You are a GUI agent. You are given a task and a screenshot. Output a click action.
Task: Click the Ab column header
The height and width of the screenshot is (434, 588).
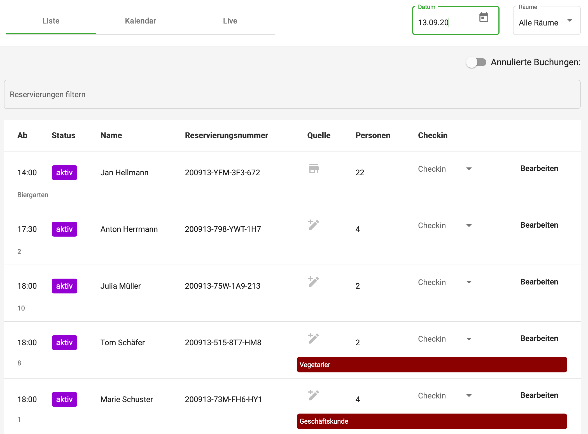click(x=22, y=135)
